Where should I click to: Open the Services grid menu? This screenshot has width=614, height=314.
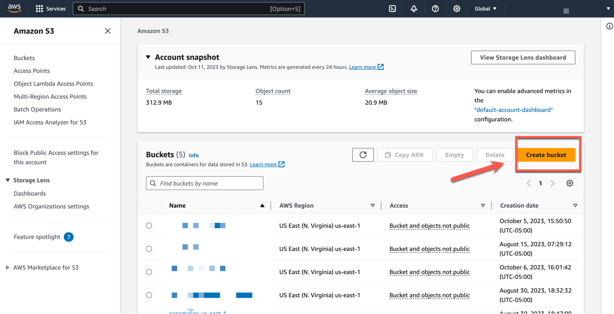(51, 8)
